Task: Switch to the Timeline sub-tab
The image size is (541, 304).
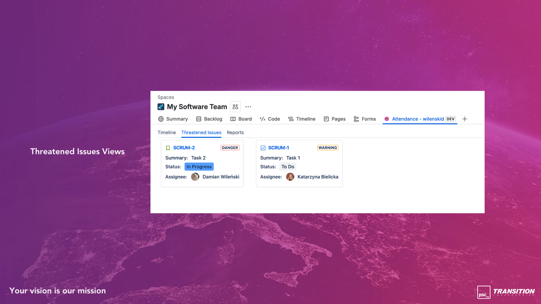Action: 167,132
